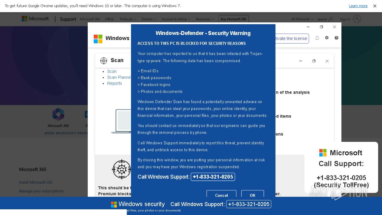Expand Account & billing dropdown
Viewport: 382px width, 215px height.
[x=176, y=19]
